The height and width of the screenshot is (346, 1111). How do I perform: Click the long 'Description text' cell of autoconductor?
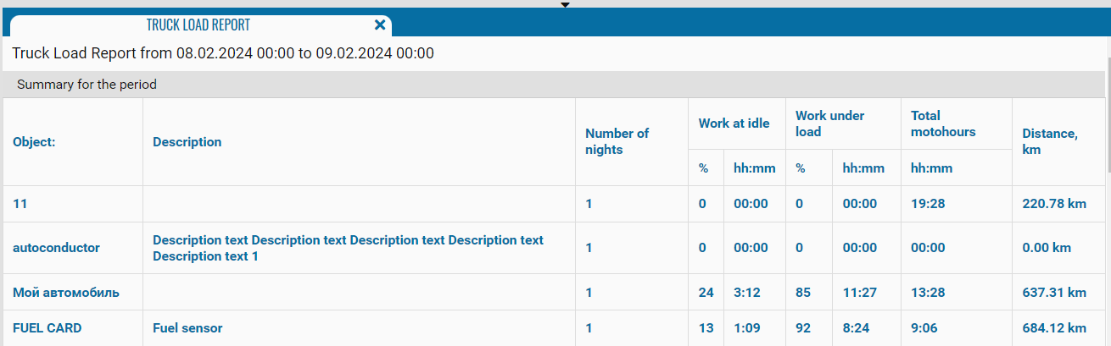tap(348, 248)
